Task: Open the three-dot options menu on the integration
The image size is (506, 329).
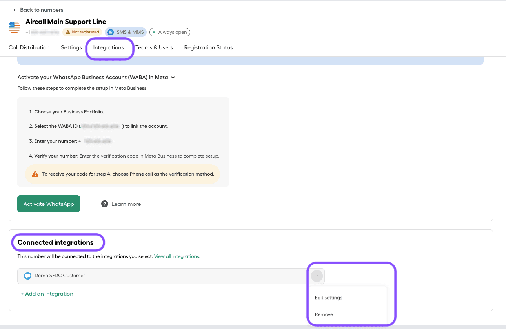Action: [x=317, y=276]
